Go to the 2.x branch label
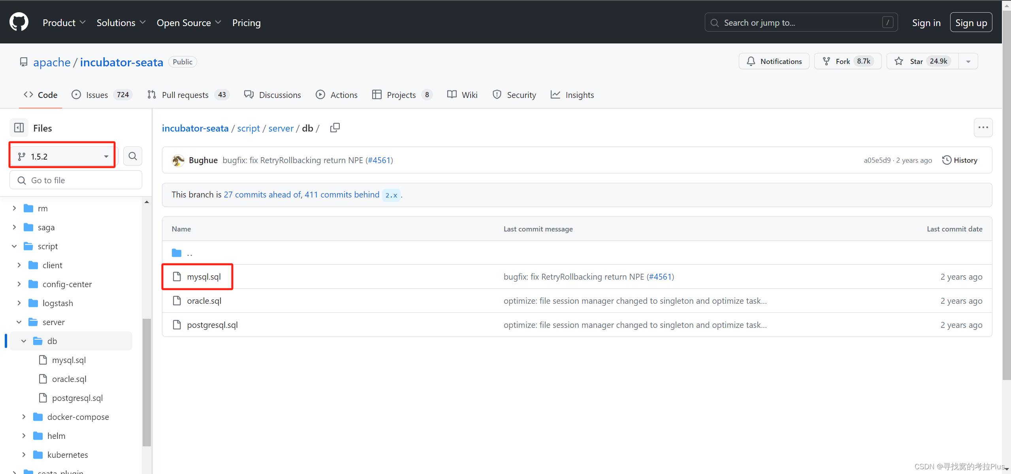 [391, 195]
